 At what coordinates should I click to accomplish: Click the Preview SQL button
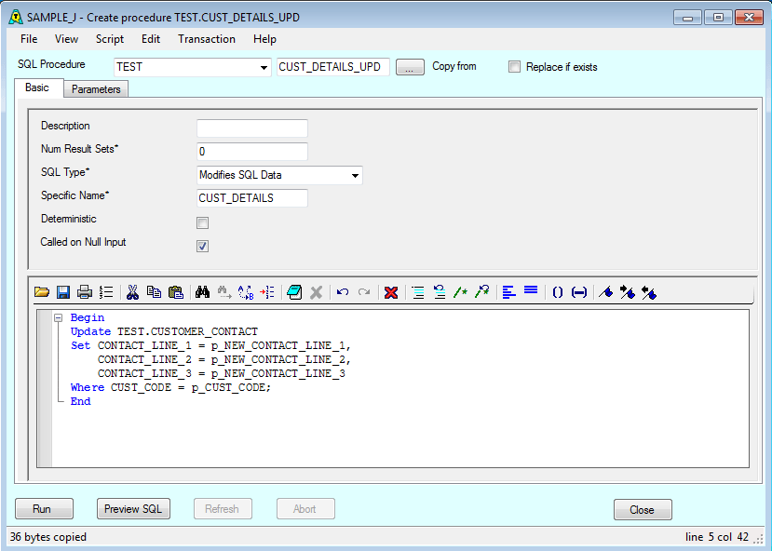[133, 509]
